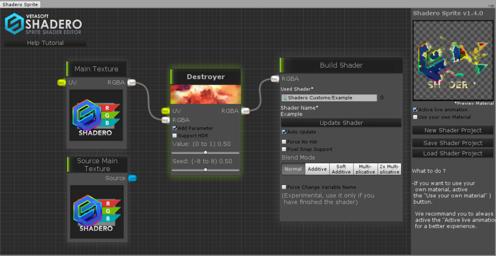Enable Force Change Variable Name checkbox
496x256 pixels.
284,187
